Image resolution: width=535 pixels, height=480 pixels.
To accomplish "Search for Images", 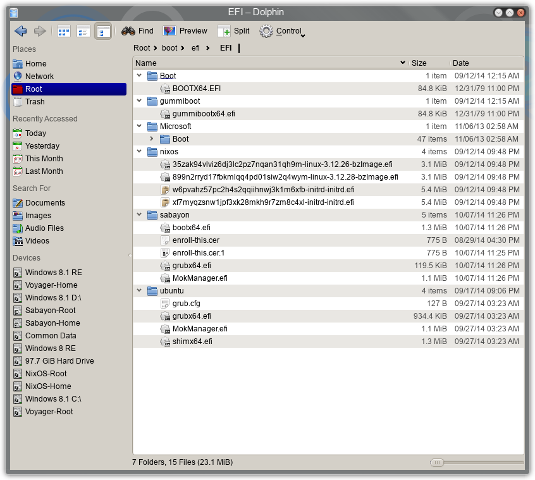I will pos(69,216).
